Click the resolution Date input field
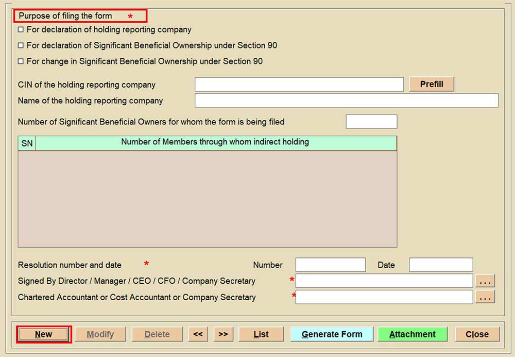 440,265
